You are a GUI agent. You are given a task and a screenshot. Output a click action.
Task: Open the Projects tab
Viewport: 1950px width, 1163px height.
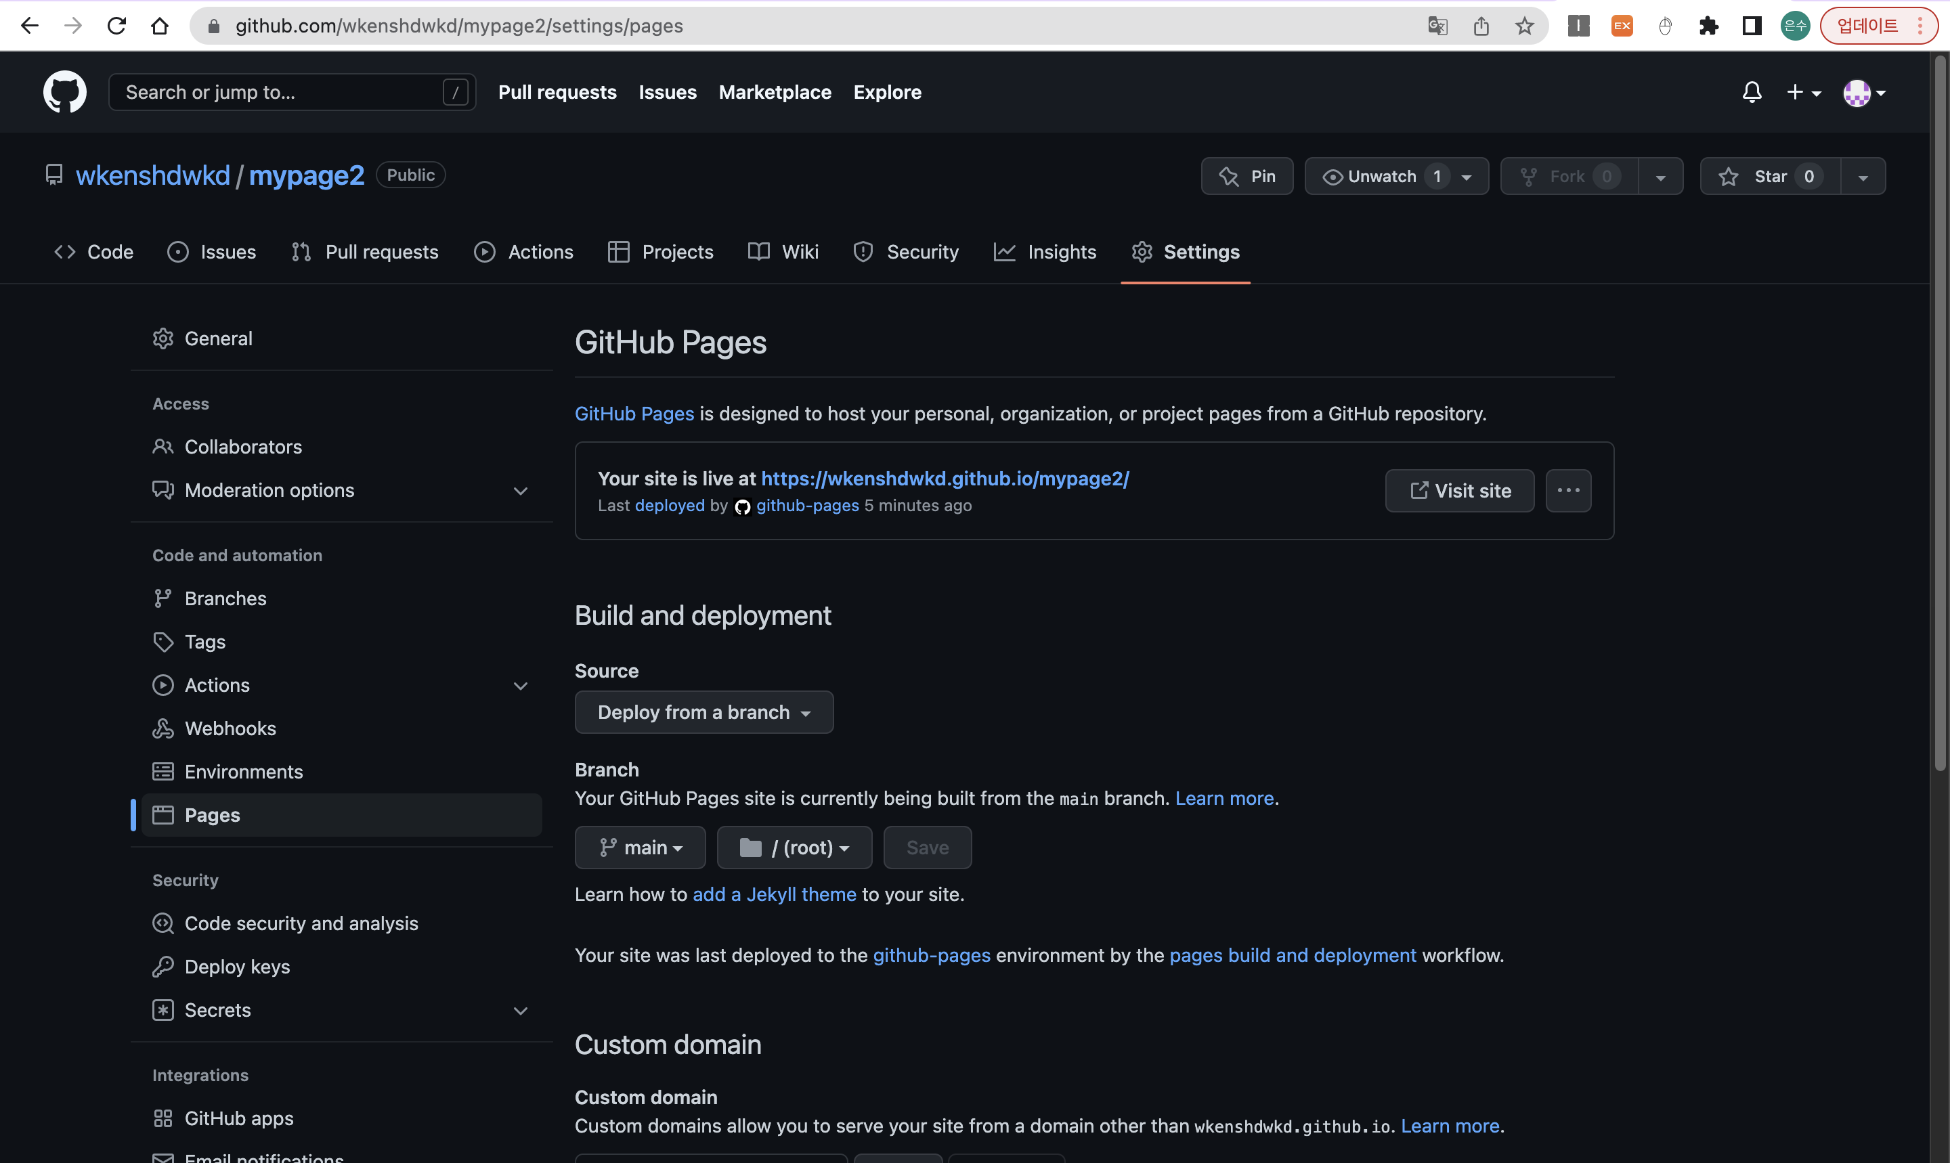pyautogui.click(x=661, y=252)
